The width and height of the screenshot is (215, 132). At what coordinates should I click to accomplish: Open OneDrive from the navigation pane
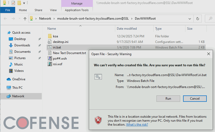click(x=18, y=79)
